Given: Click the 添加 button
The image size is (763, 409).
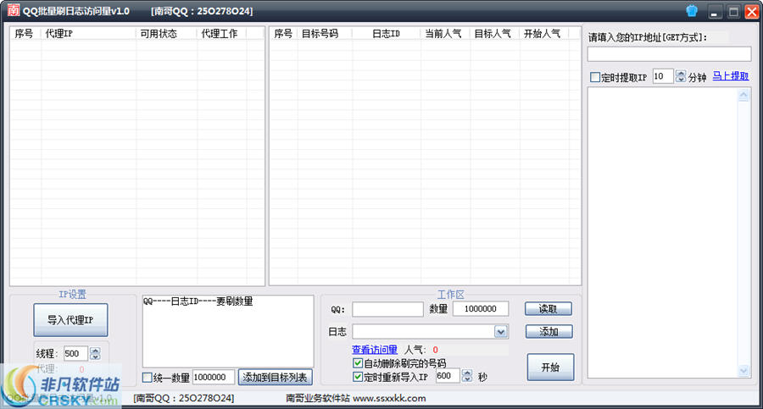Looking at the screenshot, I should point(549,332).
